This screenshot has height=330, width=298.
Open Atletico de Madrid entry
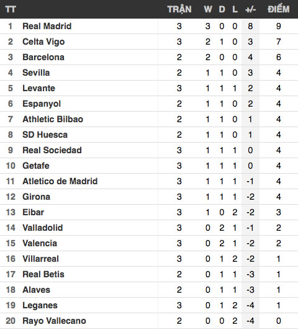pyautogui.click(x=60, y=181)
